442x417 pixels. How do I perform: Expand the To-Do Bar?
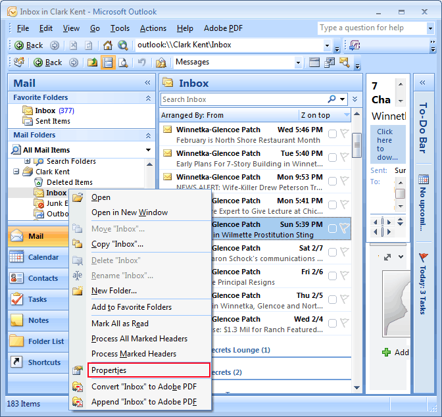click(422, 83)
